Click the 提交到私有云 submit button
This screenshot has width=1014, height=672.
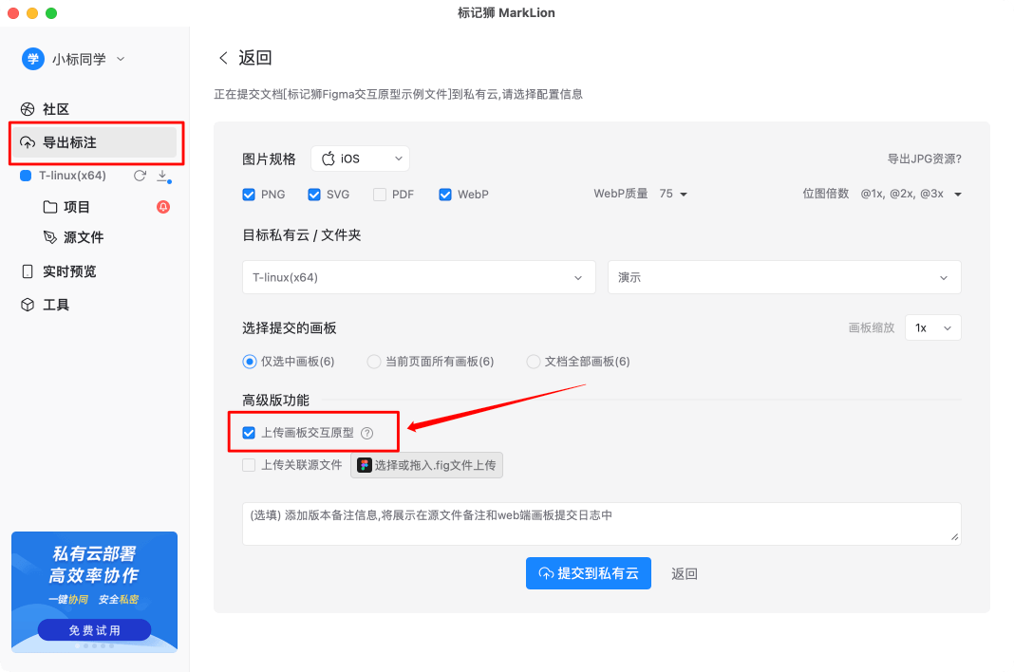tap(589, 572)
